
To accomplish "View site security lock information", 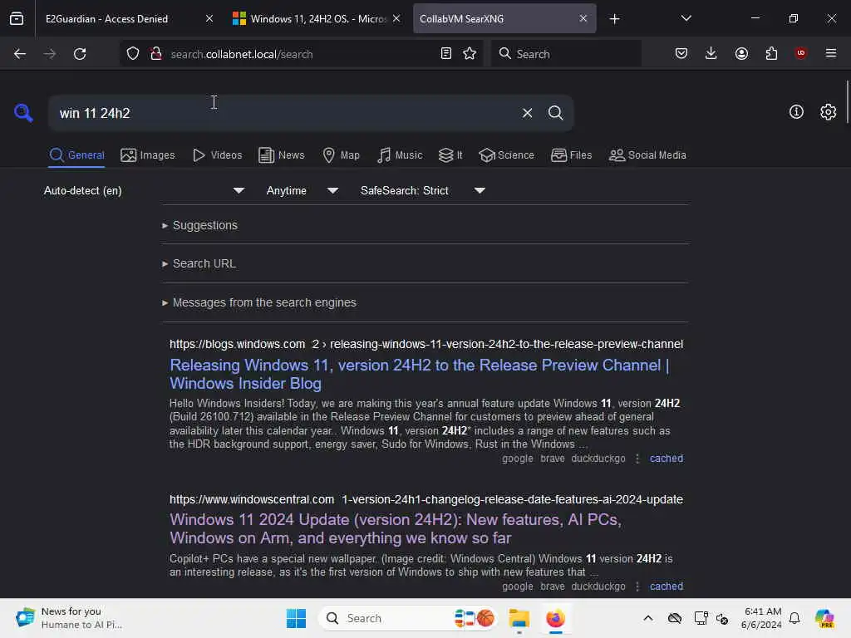I will tap(155, 54).
